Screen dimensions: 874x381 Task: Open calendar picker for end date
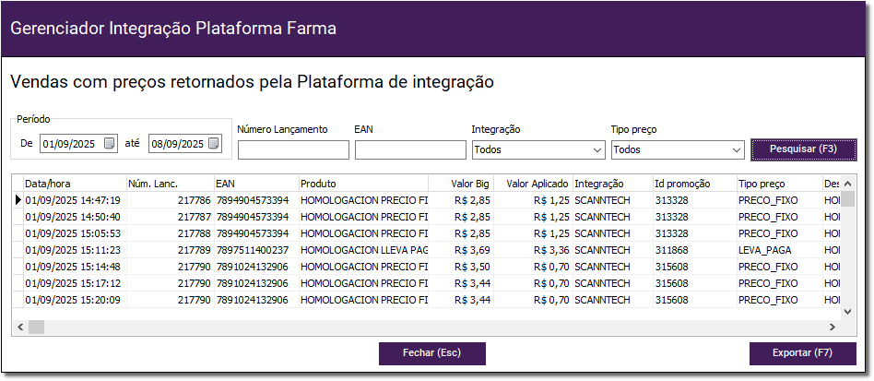(214, 144)
